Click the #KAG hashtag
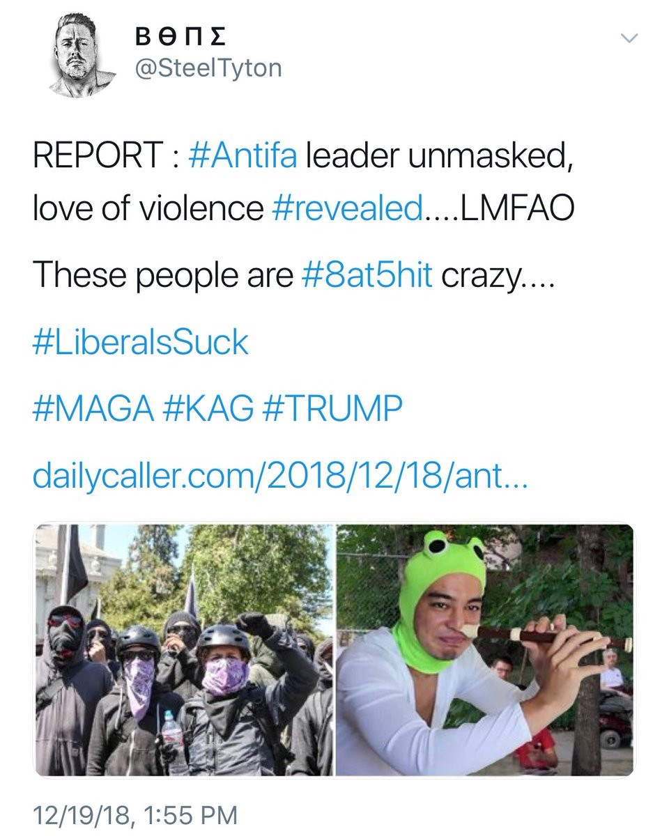This screenshot has width=669, height=836. coord(208,409)
